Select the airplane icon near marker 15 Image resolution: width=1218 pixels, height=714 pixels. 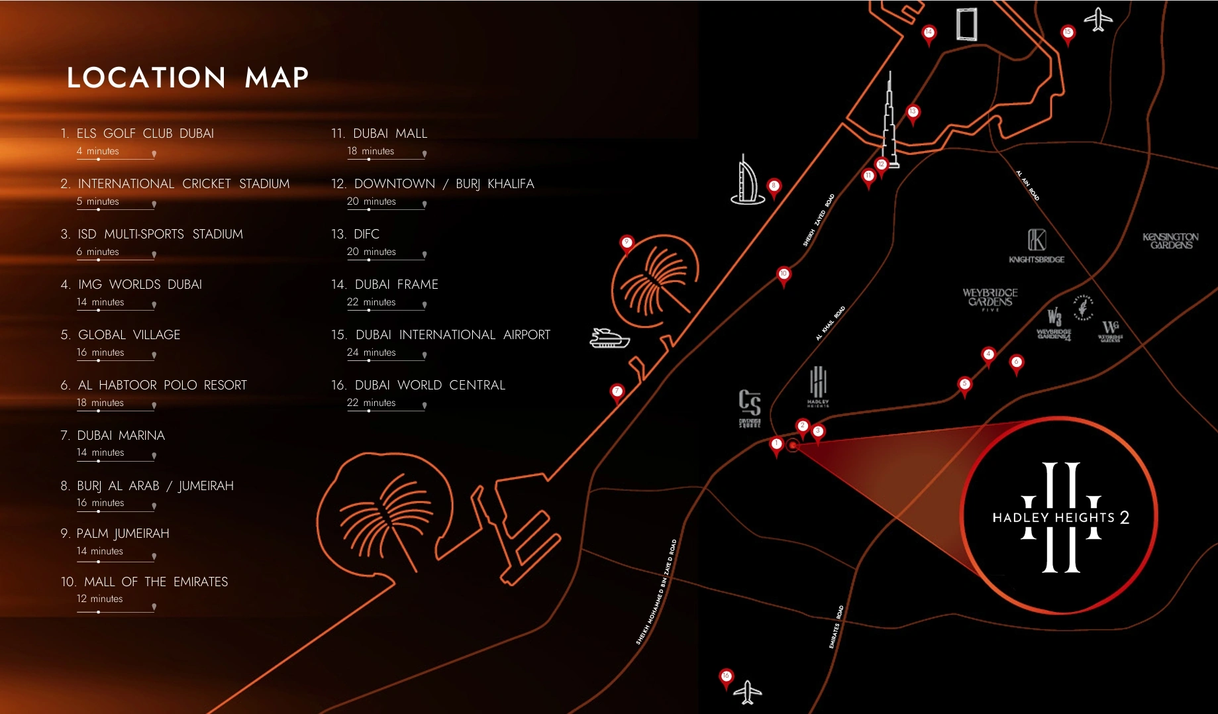[x=1098, y=19]
